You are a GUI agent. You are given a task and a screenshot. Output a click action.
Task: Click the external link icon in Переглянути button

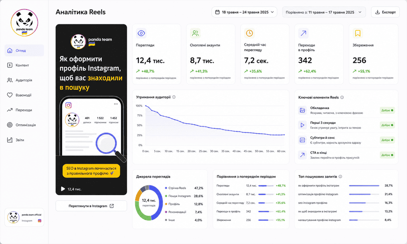coord(112,206)
